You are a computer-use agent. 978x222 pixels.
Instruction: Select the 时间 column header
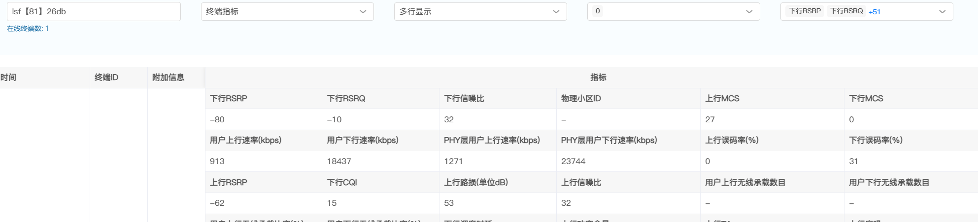[8, 78]
